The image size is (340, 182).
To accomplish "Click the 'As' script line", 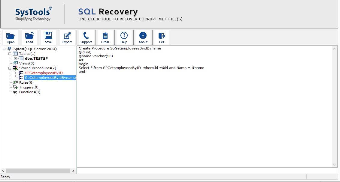I will (x=81, y=60).
